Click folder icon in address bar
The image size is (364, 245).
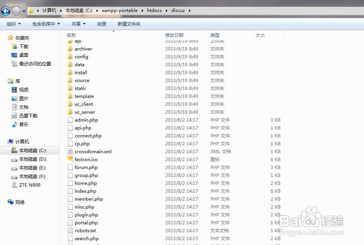coord(31,11)
